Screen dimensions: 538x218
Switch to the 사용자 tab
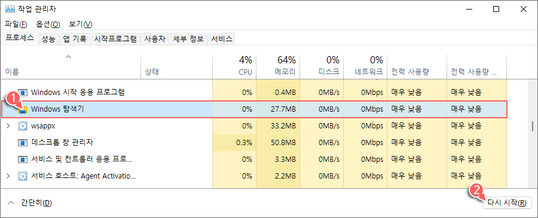[x=155, y=39]
